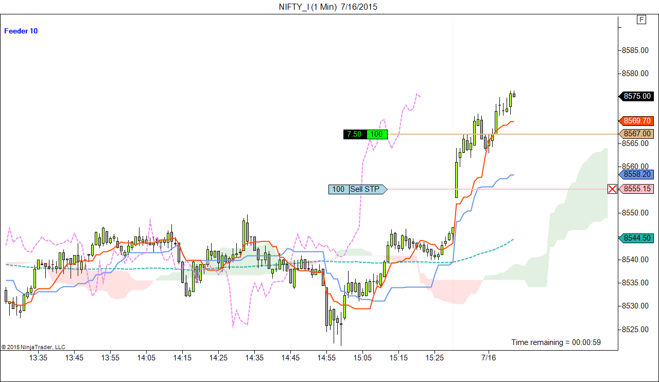Click the 8535.00 price axis label

pyautogui.click(x=635, y=283)
